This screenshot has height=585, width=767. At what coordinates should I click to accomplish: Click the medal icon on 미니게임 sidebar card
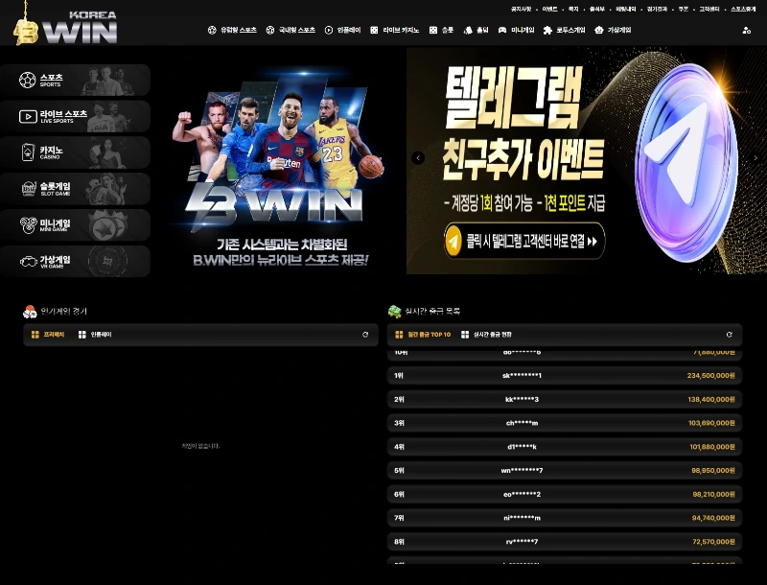[29, 225]
